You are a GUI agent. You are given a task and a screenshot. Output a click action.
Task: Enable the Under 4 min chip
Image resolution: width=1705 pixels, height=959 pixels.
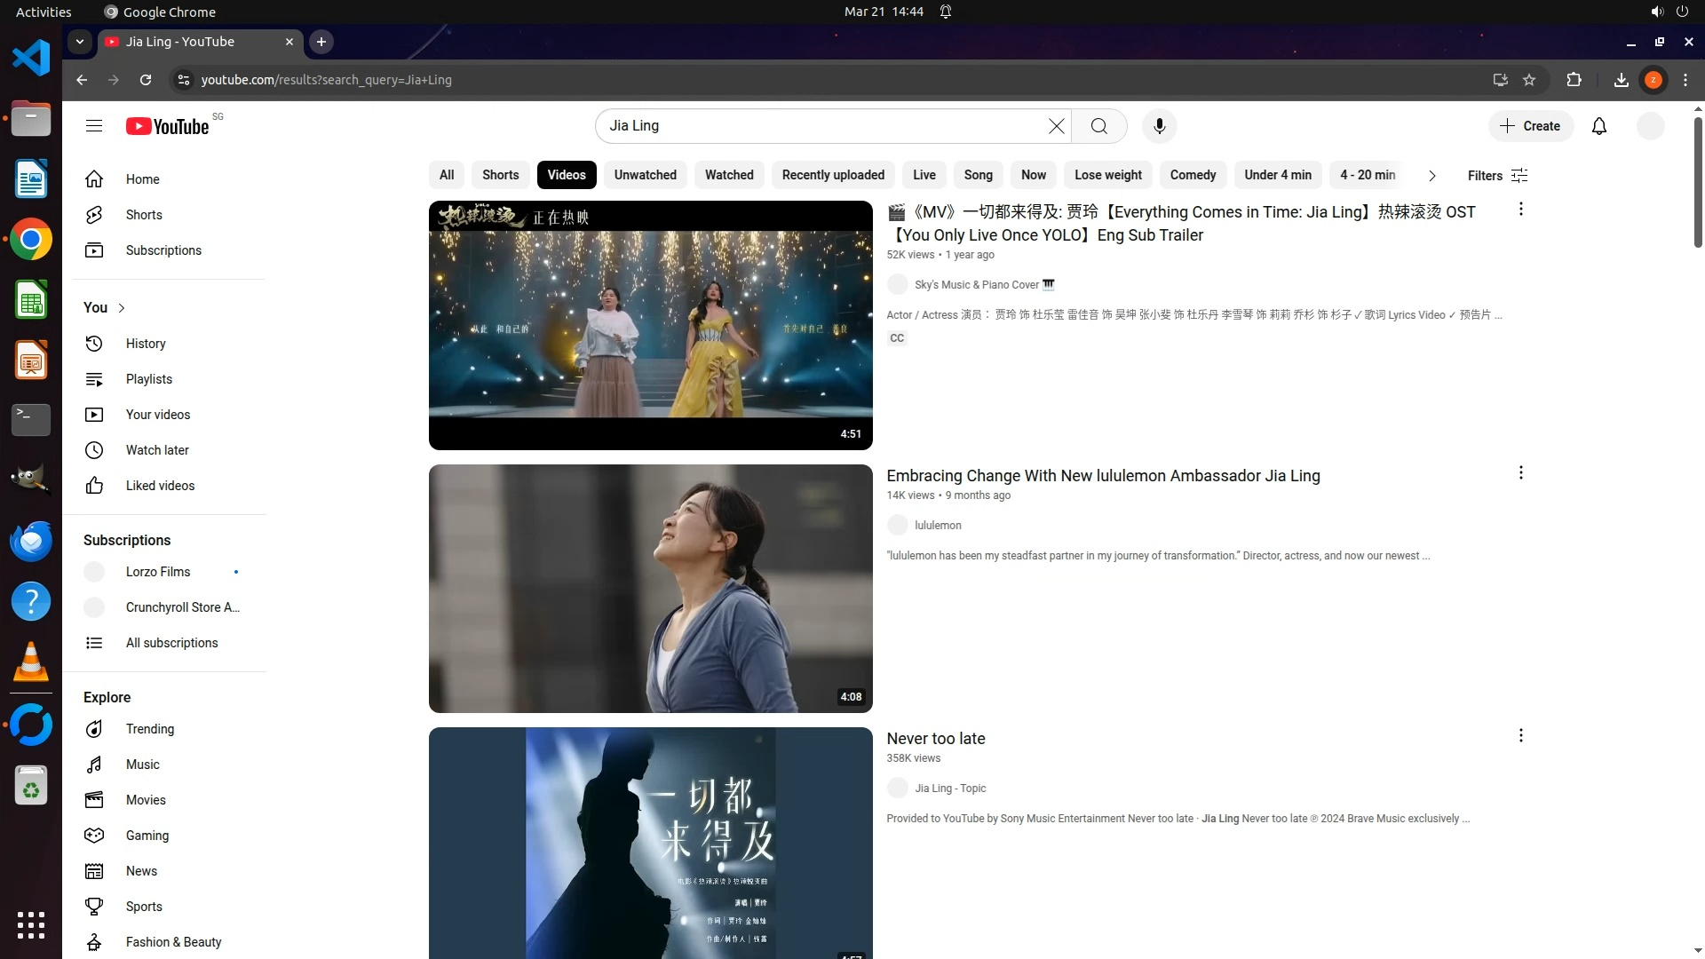pos(1277,175)
